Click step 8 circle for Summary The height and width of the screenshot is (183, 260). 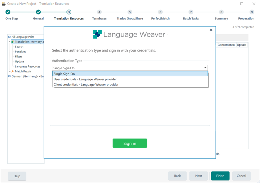click(x=221, y=12)
